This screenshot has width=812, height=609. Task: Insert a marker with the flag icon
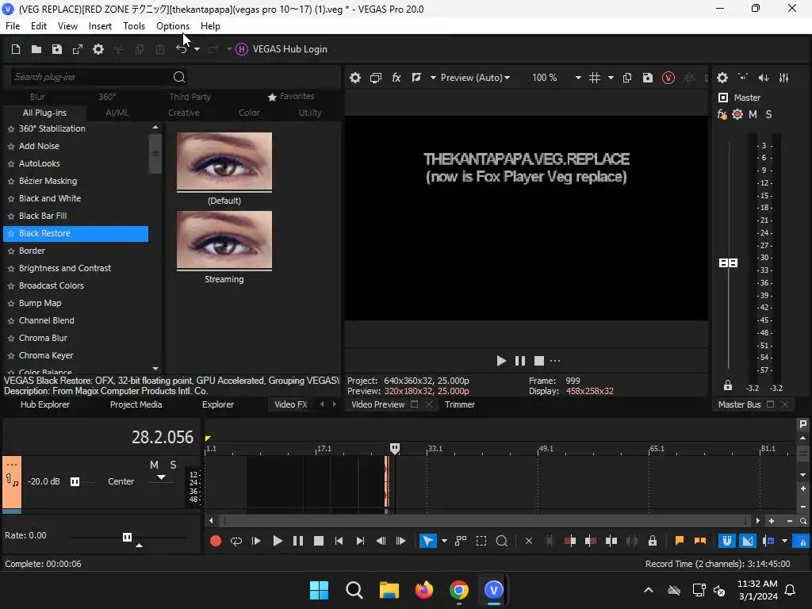[680, 541]
